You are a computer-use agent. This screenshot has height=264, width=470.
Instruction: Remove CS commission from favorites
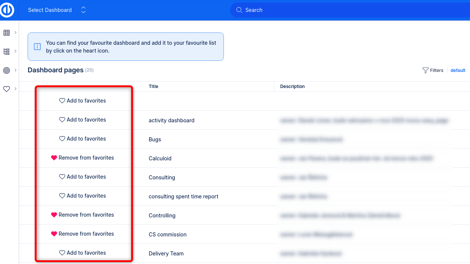(x=83, y=234)
